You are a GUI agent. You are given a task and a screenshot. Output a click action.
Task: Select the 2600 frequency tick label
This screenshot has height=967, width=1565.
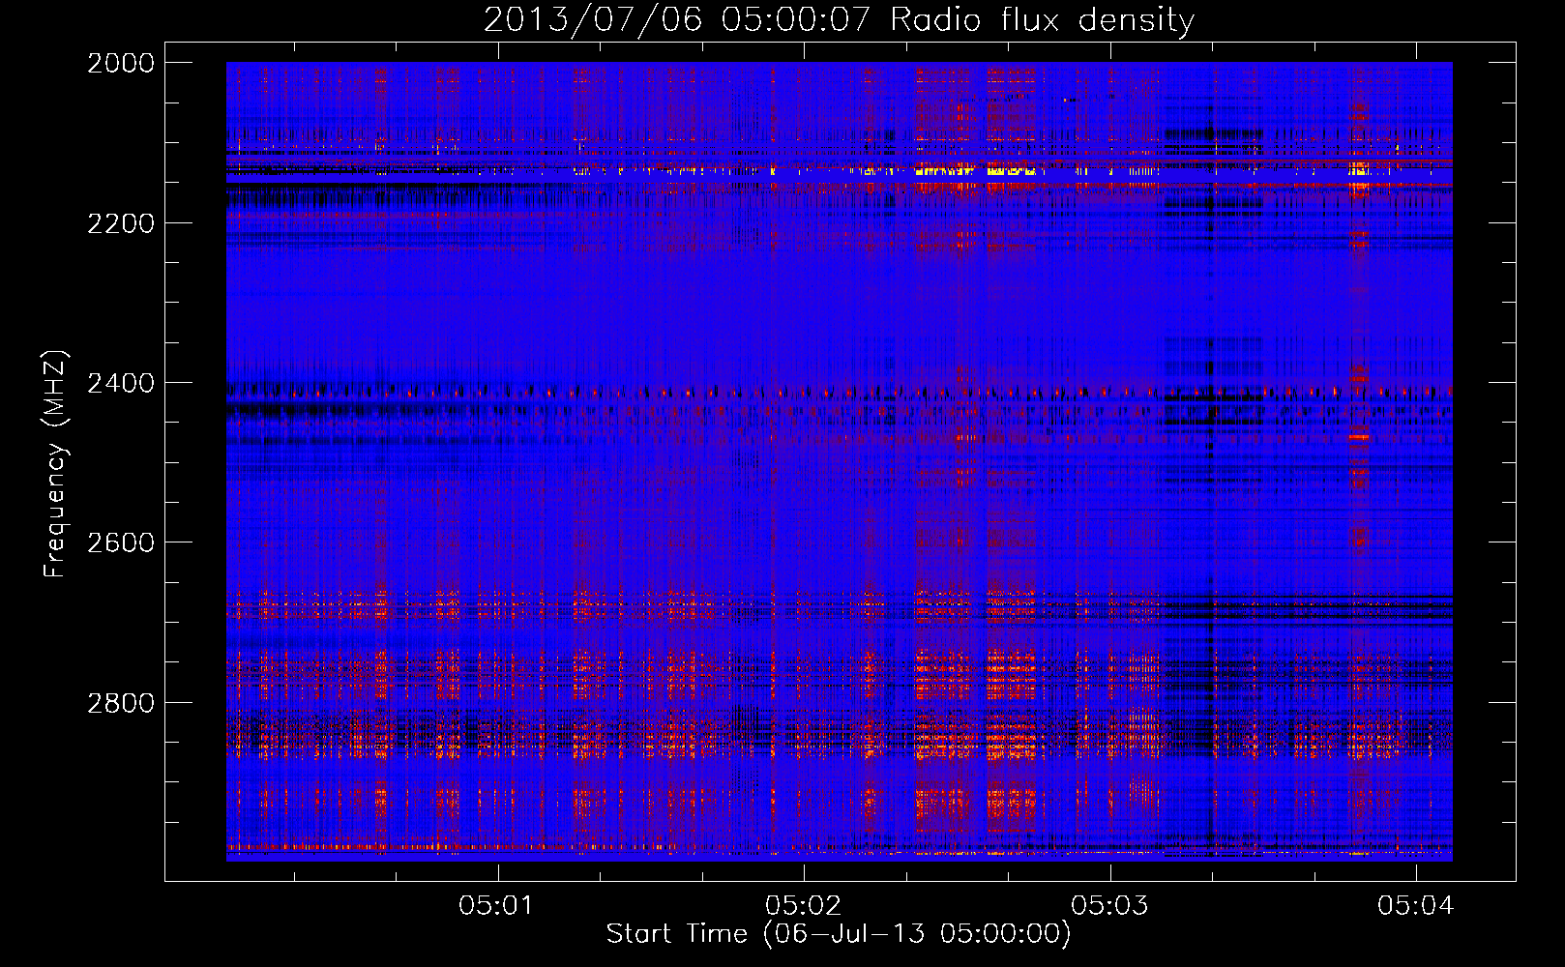pos(121,542)
